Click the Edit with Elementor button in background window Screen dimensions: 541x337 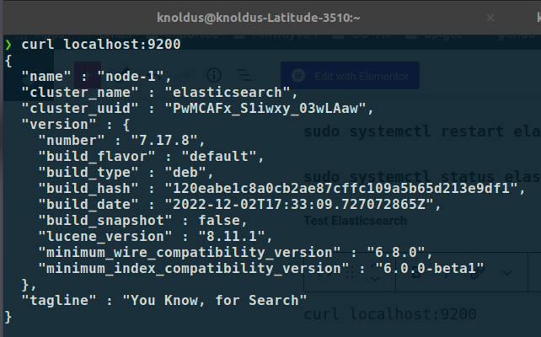click(350, 76)
